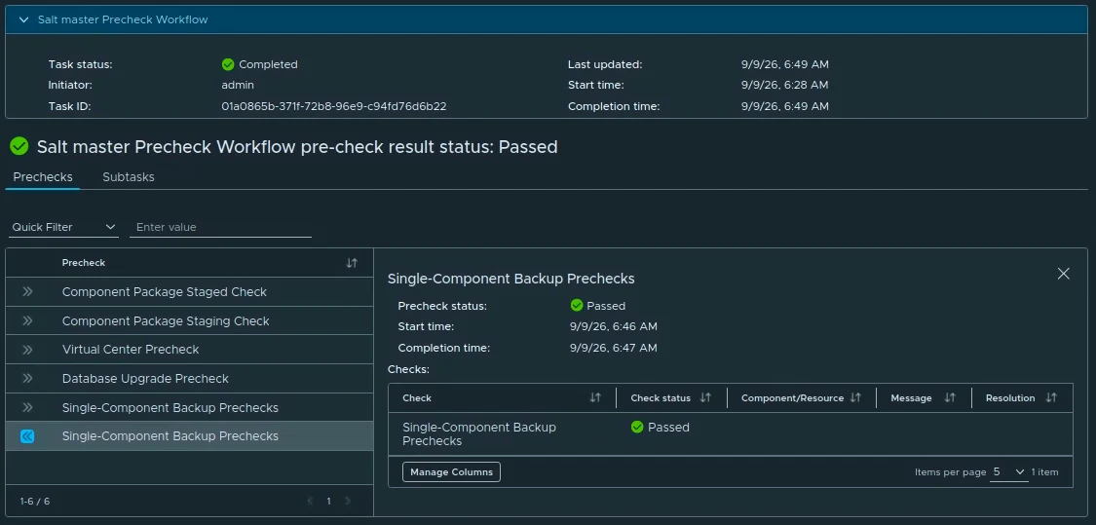This screenshot has height=525, width=1096.
Task: Switch to the Subtasks tab
Action: 129,177
